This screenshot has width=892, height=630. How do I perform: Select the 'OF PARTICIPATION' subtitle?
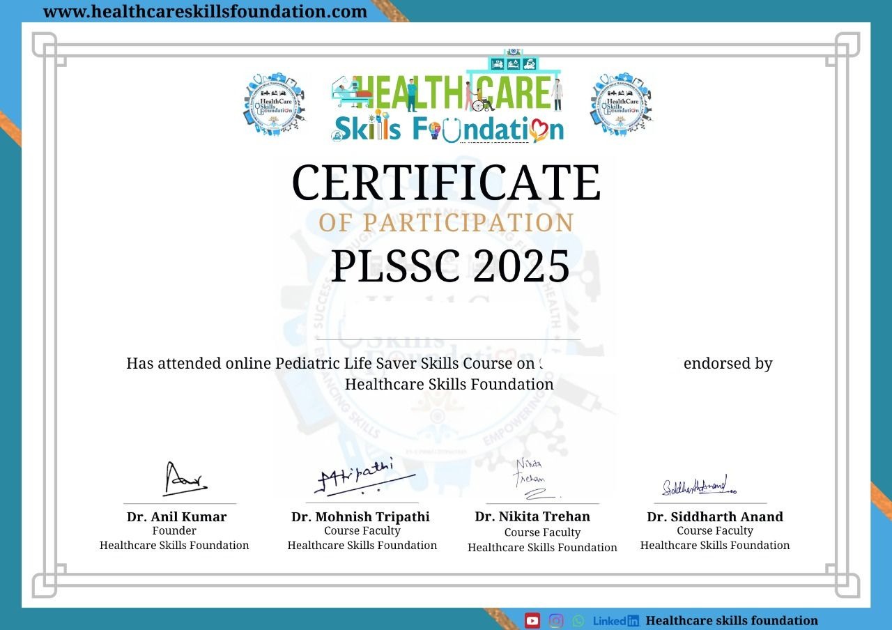coord(446,223)
